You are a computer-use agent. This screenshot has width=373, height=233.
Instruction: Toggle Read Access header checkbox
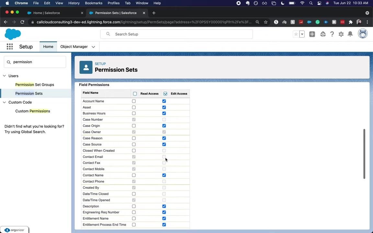click(135, 94)
